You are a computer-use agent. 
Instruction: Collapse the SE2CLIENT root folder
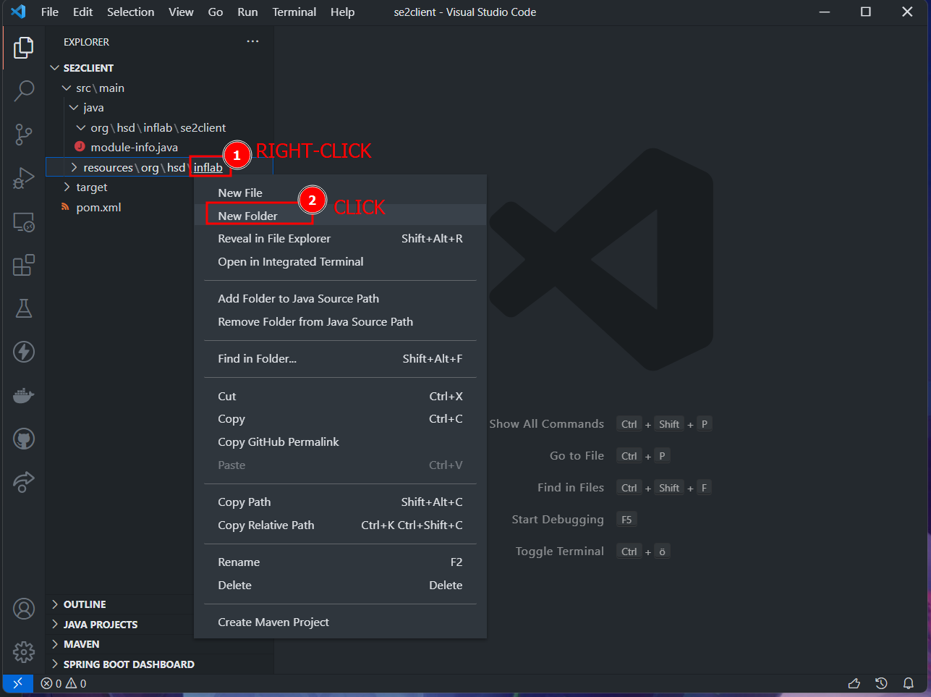tap(54, 68)
